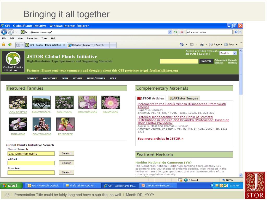
Task: Open the recent pages dropdown beside Forward
Action: 16,32
